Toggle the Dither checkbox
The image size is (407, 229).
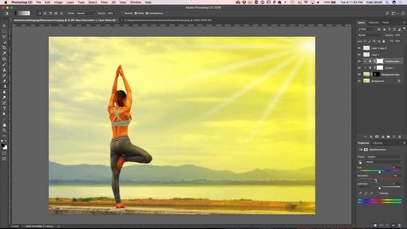(x=135, y=13)
